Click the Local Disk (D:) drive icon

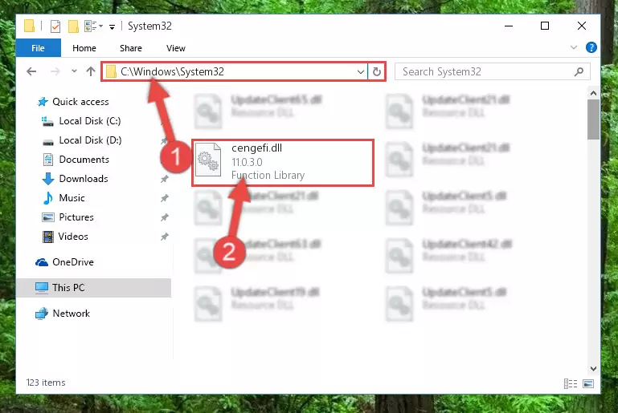click(48, 142)
